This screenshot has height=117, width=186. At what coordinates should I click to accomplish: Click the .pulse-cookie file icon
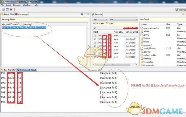point(142,55)
